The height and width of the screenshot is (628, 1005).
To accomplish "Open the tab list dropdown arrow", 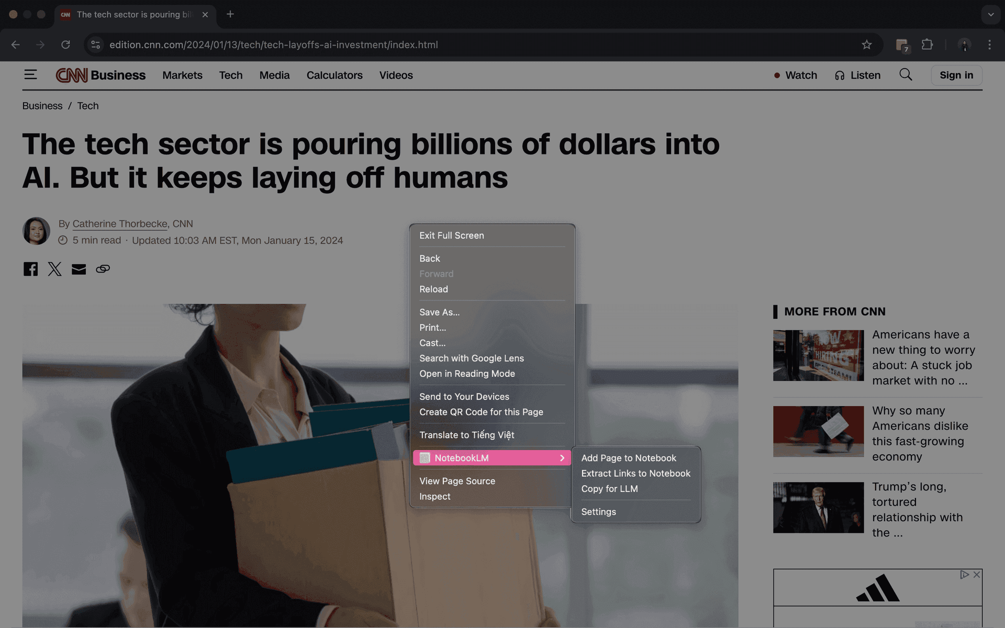I will 991,15.
